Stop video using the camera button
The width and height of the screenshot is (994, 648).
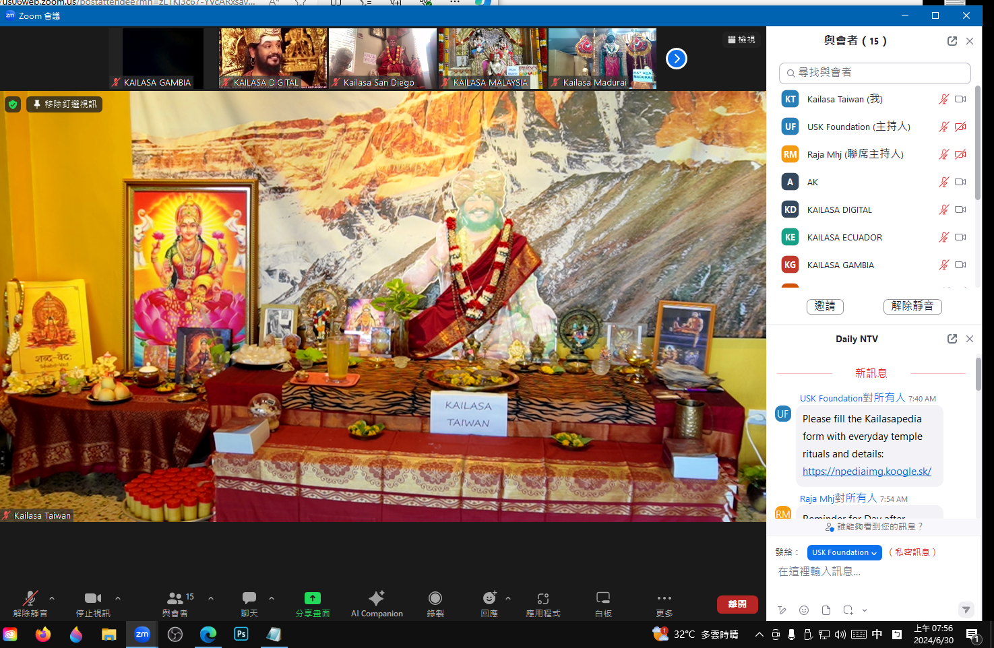click(92, 598)
